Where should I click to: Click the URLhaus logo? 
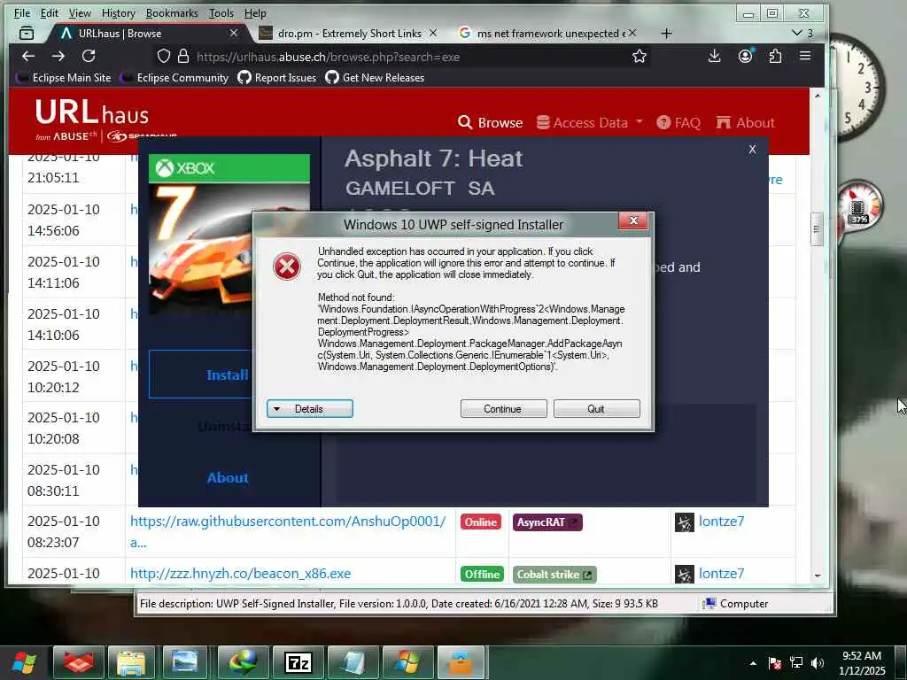pyautogui.click(x=92, y=118)
